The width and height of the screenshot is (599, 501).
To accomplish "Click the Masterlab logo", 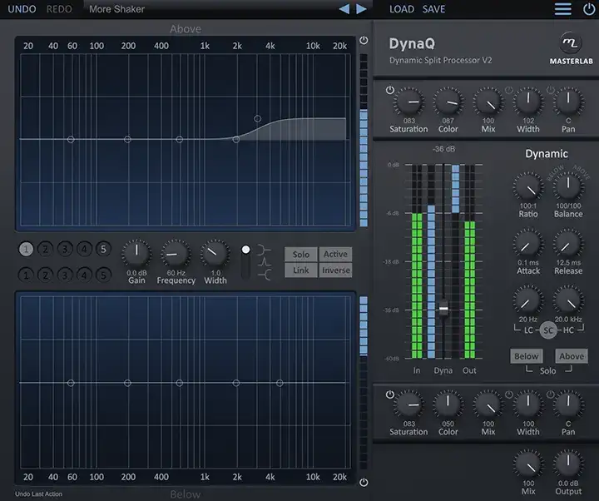I will click(x=571, y=49).
